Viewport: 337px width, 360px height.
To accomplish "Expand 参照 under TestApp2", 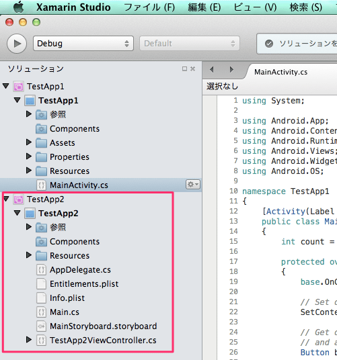I will 29,227.
